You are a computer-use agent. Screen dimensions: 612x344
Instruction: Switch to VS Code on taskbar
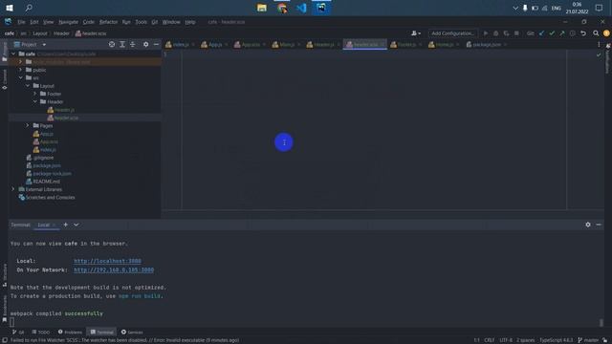coord(302,8)
